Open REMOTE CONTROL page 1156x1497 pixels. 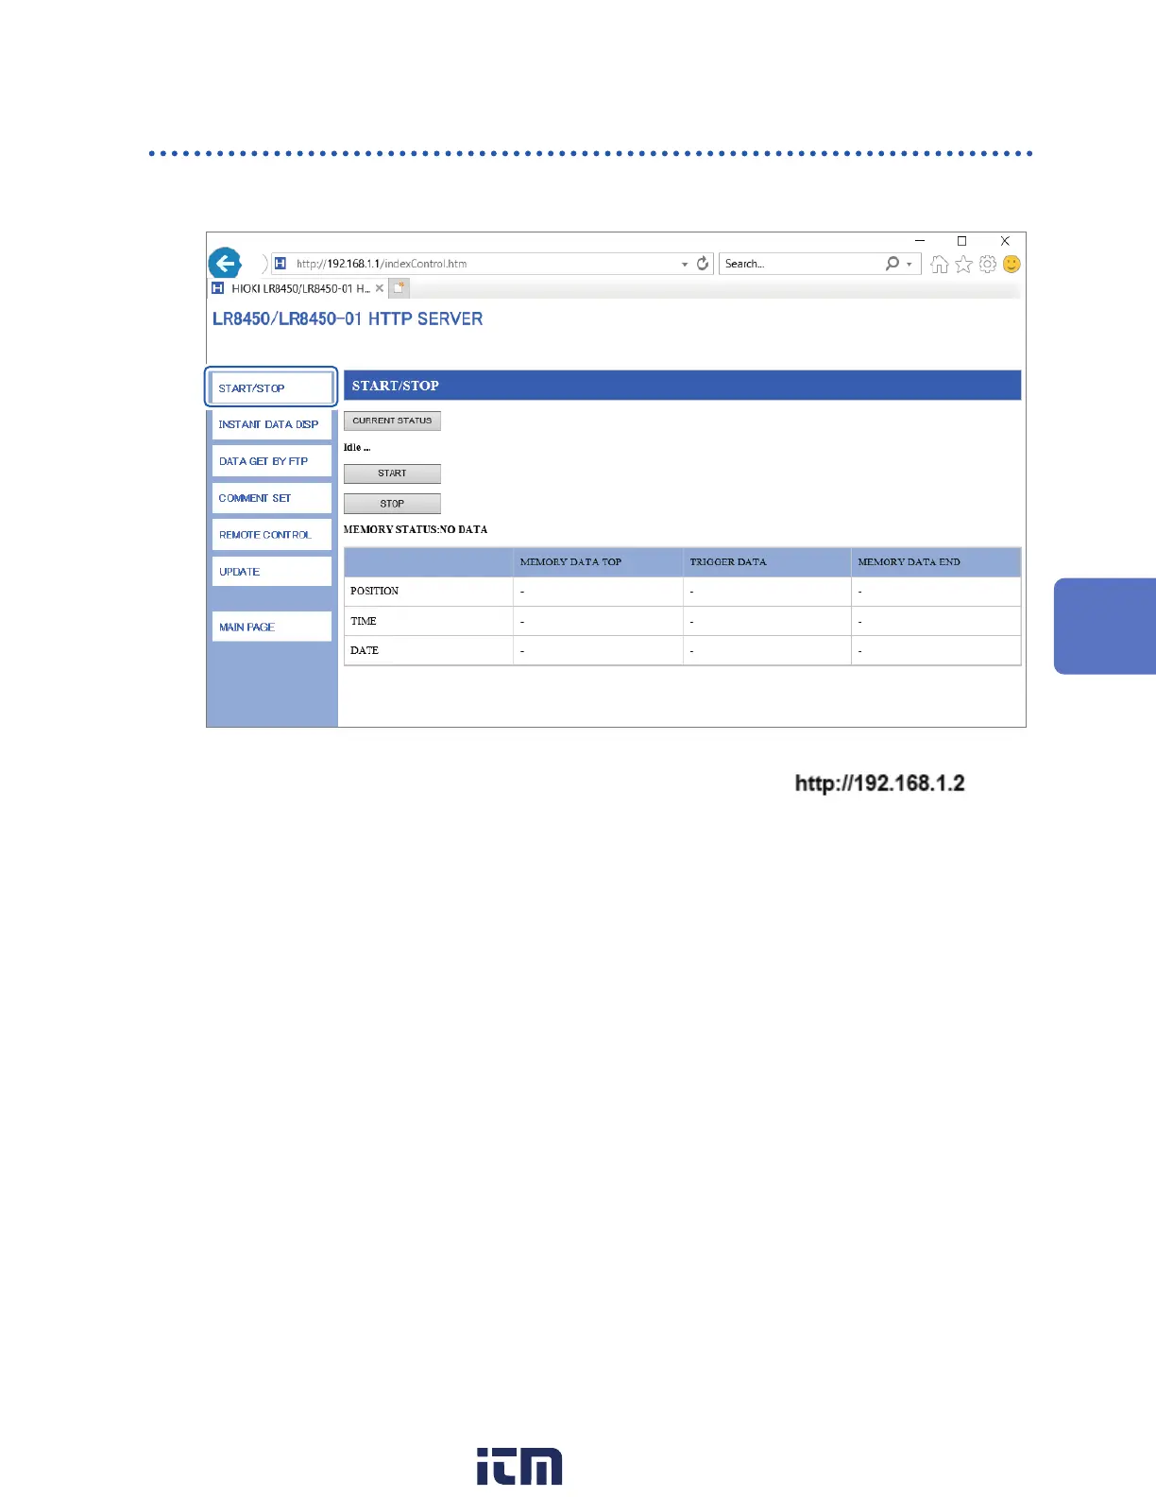272,535
